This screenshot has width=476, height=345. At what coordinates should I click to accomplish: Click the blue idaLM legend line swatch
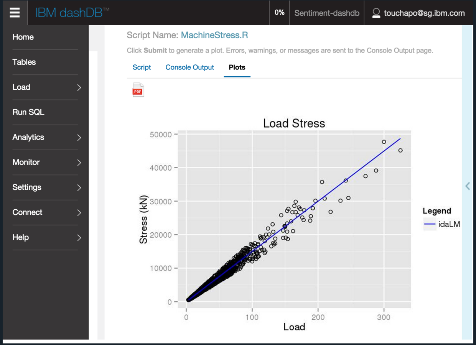click(430, 224)
